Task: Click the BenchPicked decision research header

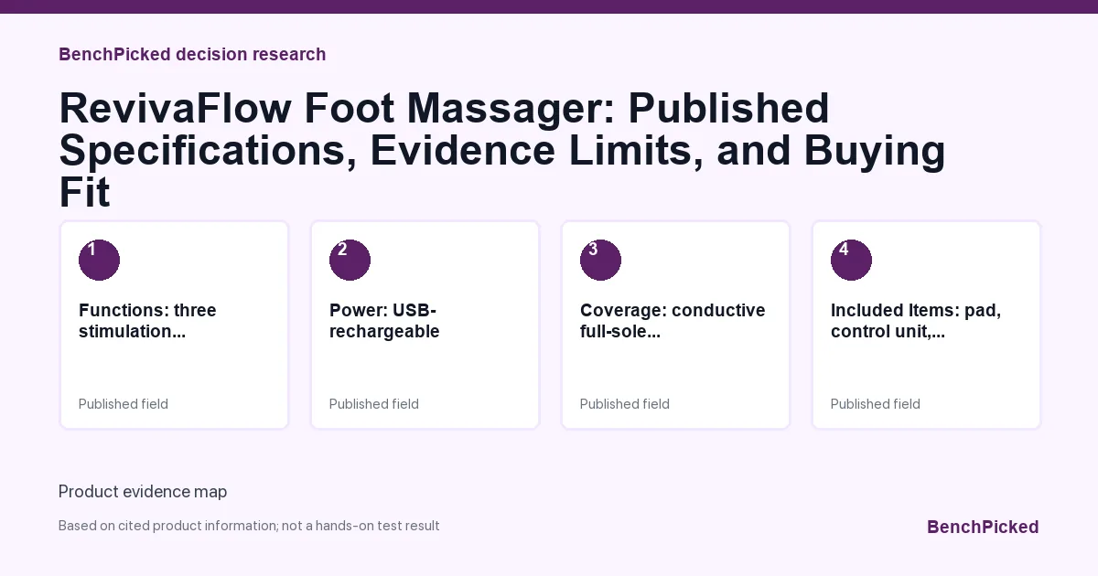Action: click(x=192, y=54)
